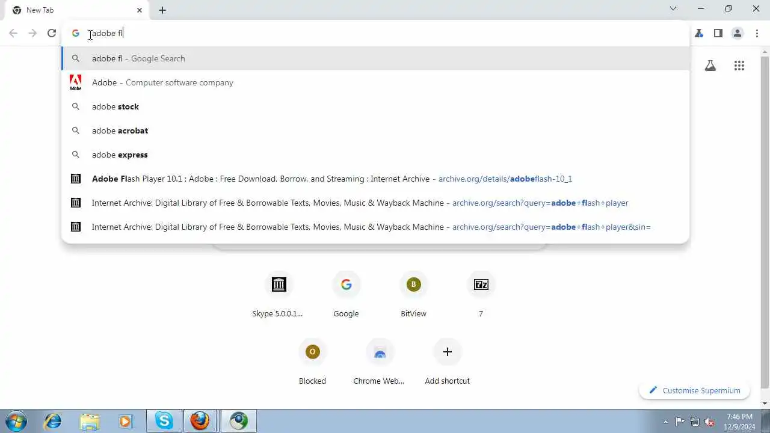Open the 7-Zip shortcut tile

481,294
